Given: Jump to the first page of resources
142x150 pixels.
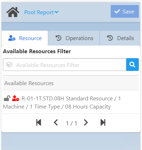Looking at the screenshot, I should click(39, 122).
